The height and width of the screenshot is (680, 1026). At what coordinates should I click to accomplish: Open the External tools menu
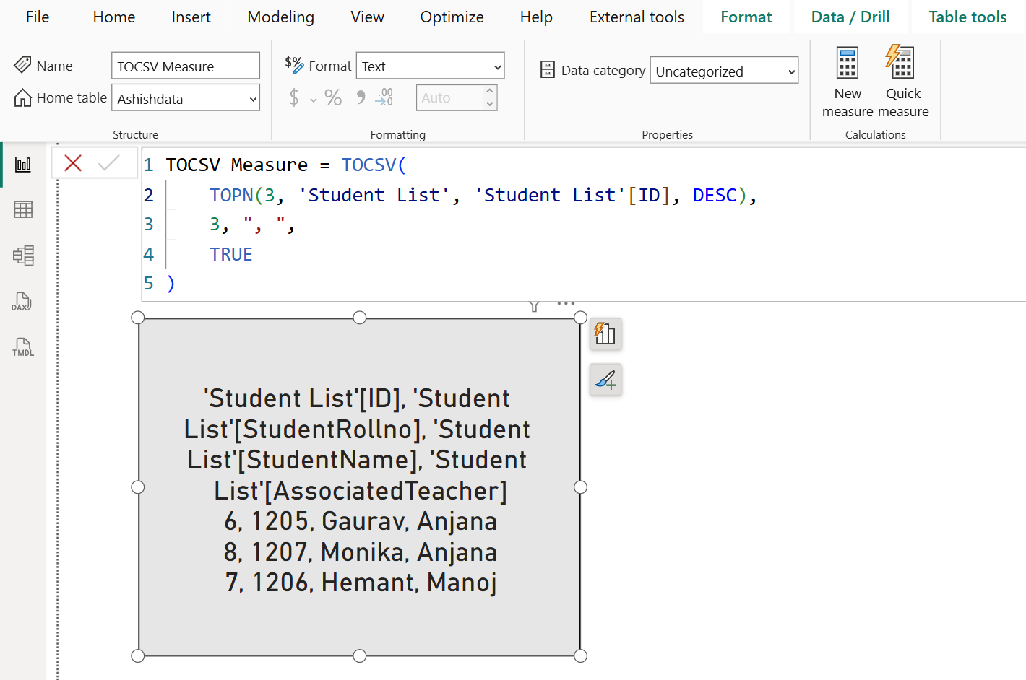pos(636,17)
